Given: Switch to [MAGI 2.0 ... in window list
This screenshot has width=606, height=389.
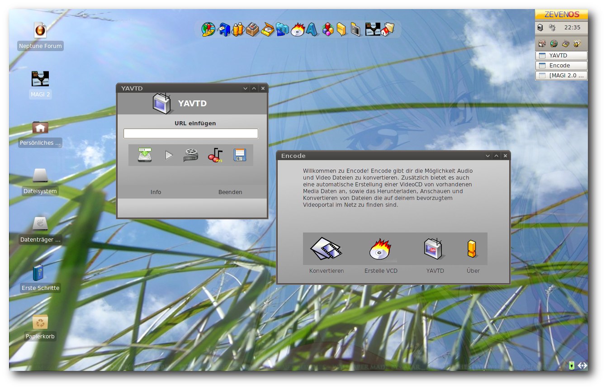Looking at the screenshot, I should click(x=561, y=76).
